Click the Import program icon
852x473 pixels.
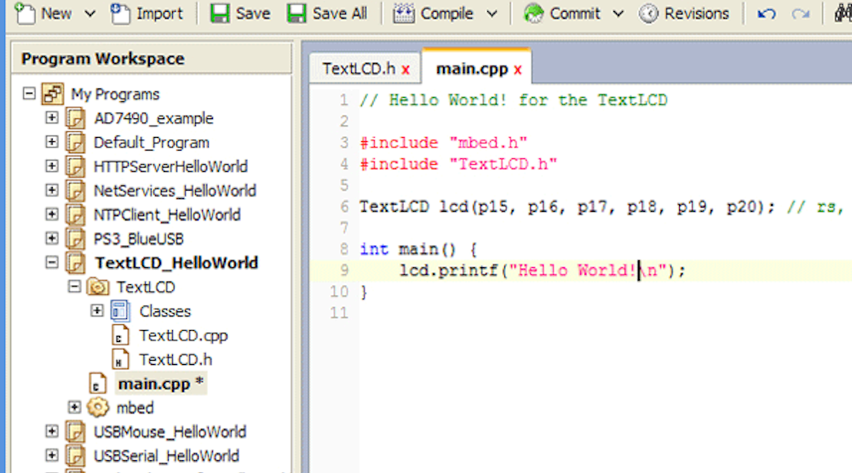pyautogui.click(x=121, y=14)
